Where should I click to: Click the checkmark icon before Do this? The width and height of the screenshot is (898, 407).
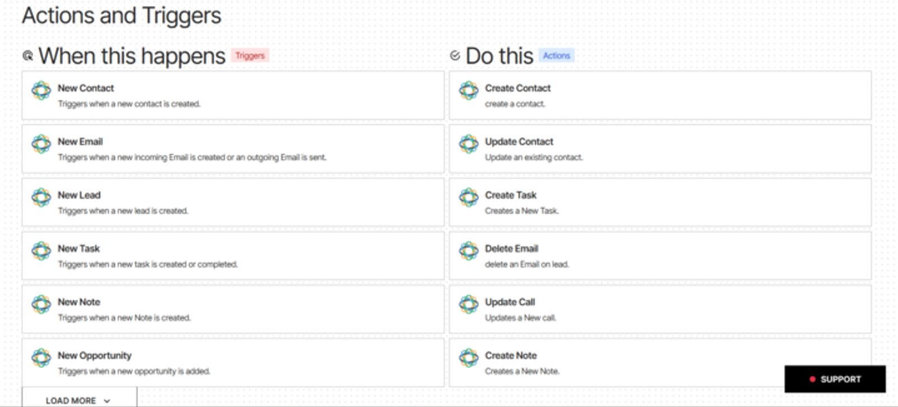[x=455, y=55]
